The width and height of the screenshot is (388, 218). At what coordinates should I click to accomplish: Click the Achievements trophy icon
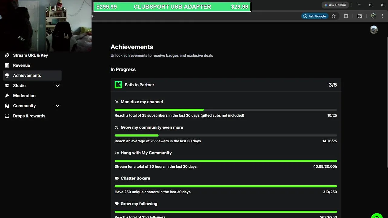7,75
